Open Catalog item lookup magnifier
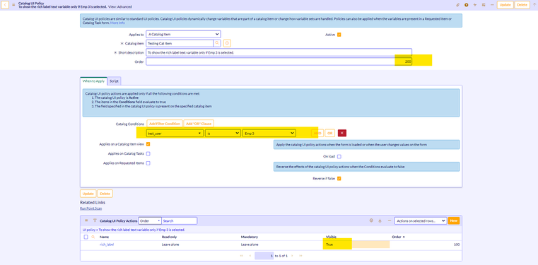The width and height of the screenshot is (538, 265). coord(217,43)
